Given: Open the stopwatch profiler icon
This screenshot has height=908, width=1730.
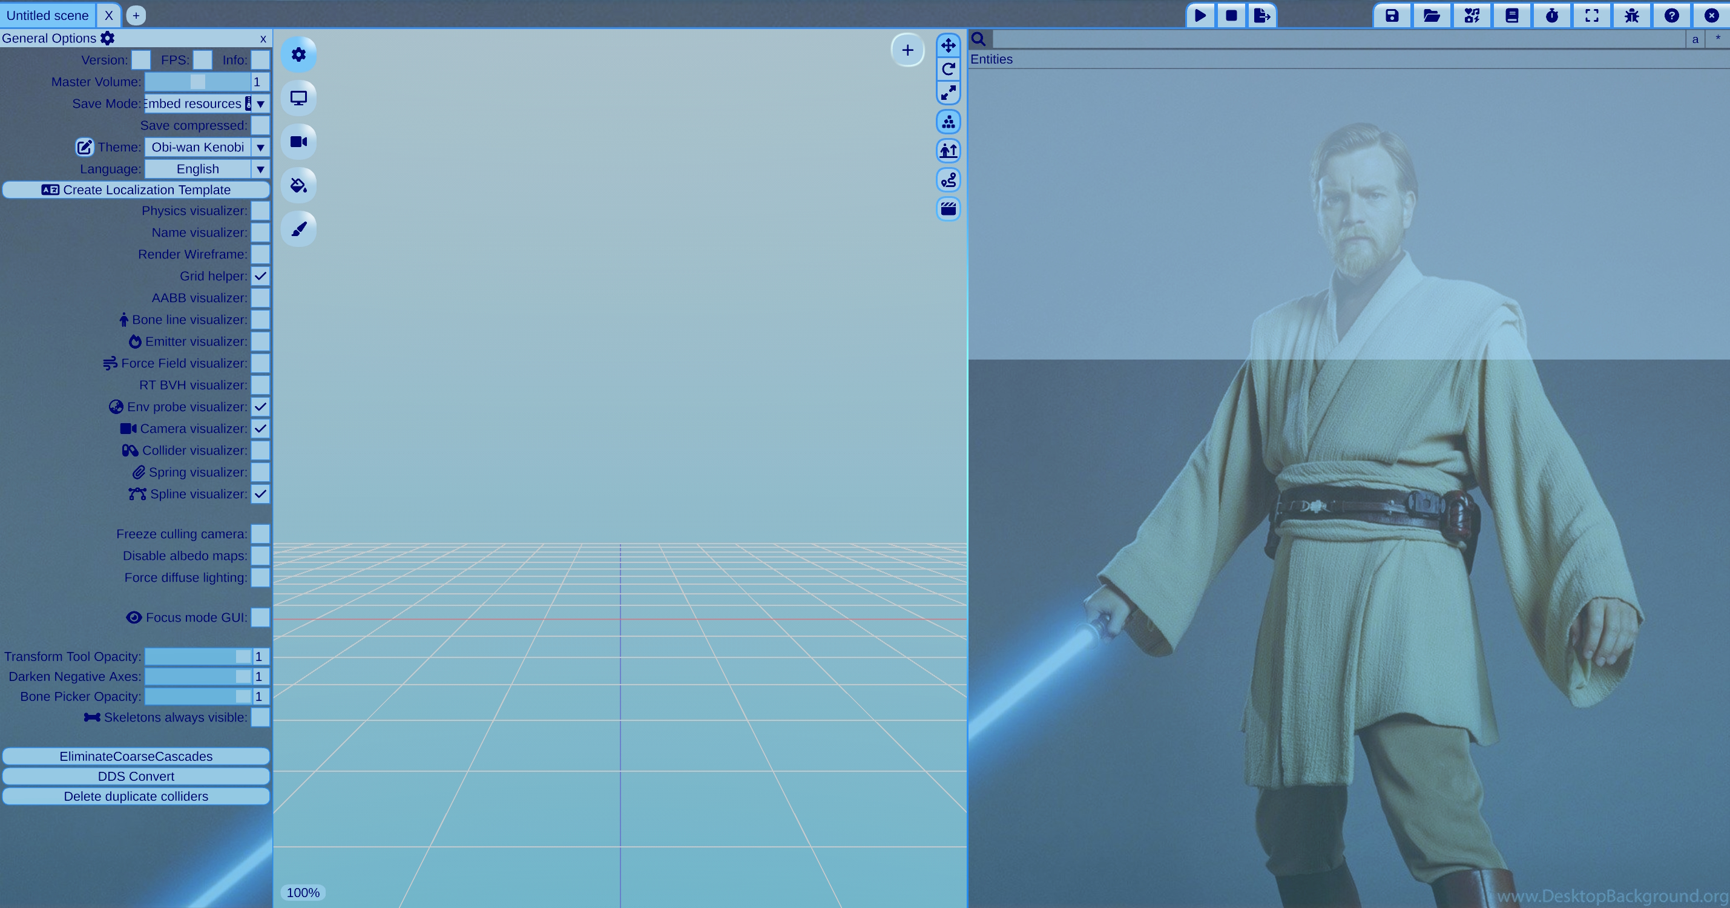Looking at the screenshot, I should pos(1552,15).
